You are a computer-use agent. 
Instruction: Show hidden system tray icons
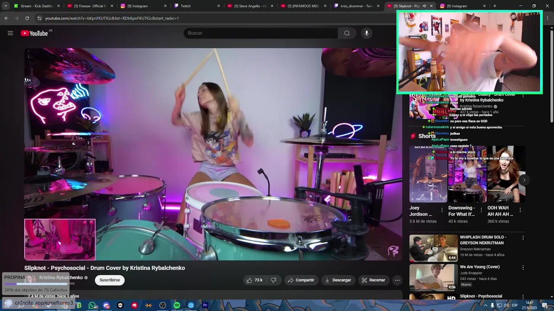[x=485, y=305]
